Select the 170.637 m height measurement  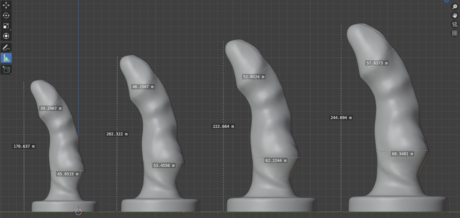click(x=24, y=146)
